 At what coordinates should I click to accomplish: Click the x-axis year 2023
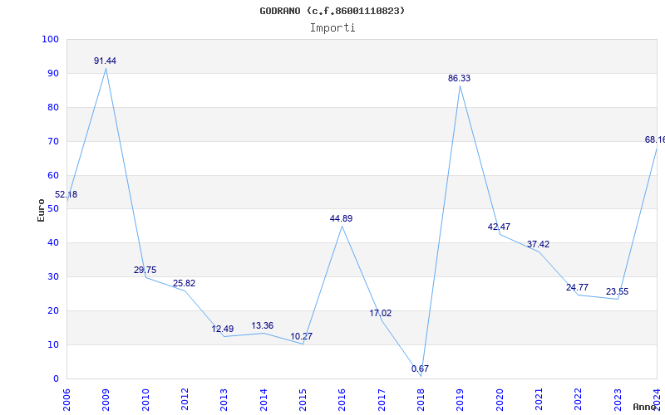[x=618, y=400]
